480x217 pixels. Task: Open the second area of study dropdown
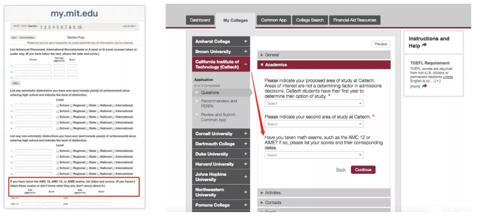point(314,124)
